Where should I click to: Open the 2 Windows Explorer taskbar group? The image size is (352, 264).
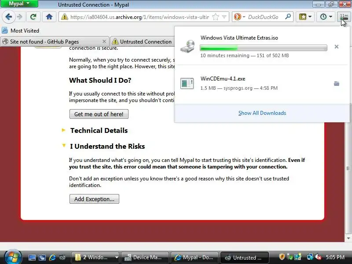pyautogui.click(x=95, y=257)
